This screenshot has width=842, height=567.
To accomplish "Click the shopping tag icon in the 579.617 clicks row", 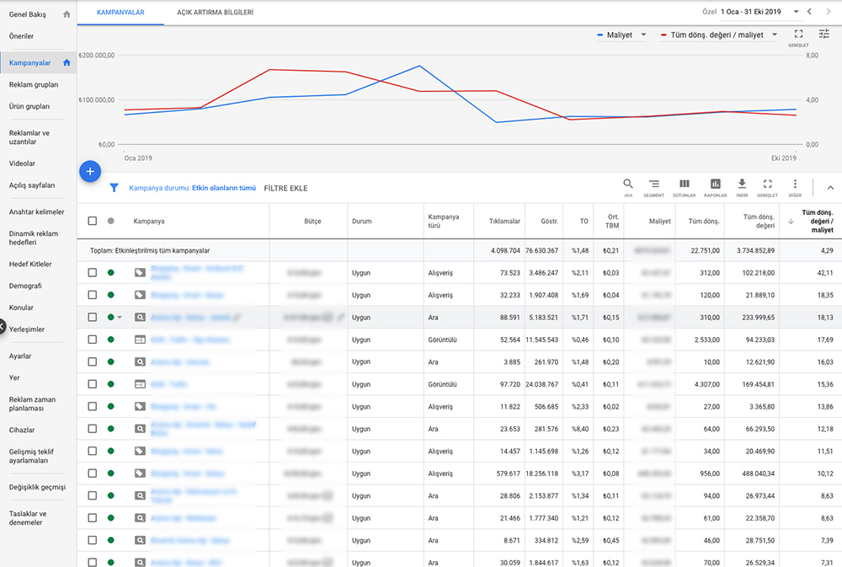I will click(x=140, y=473).
